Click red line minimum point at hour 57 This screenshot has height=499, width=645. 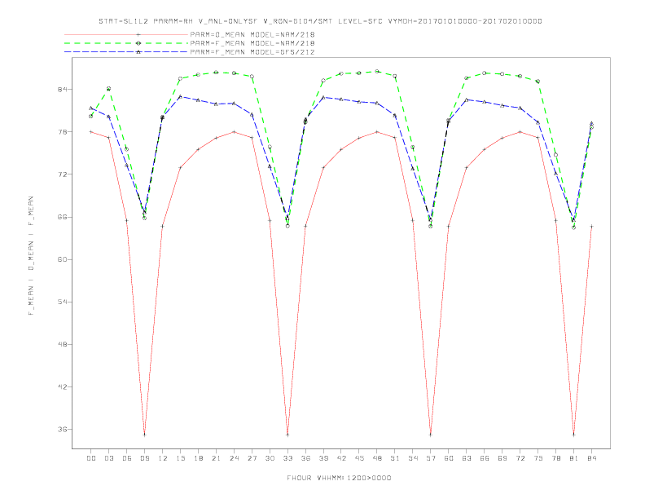[x=431, y=435]
